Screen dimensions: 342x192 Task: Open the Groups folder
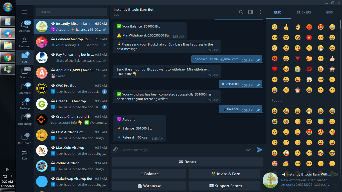point(25,73)
